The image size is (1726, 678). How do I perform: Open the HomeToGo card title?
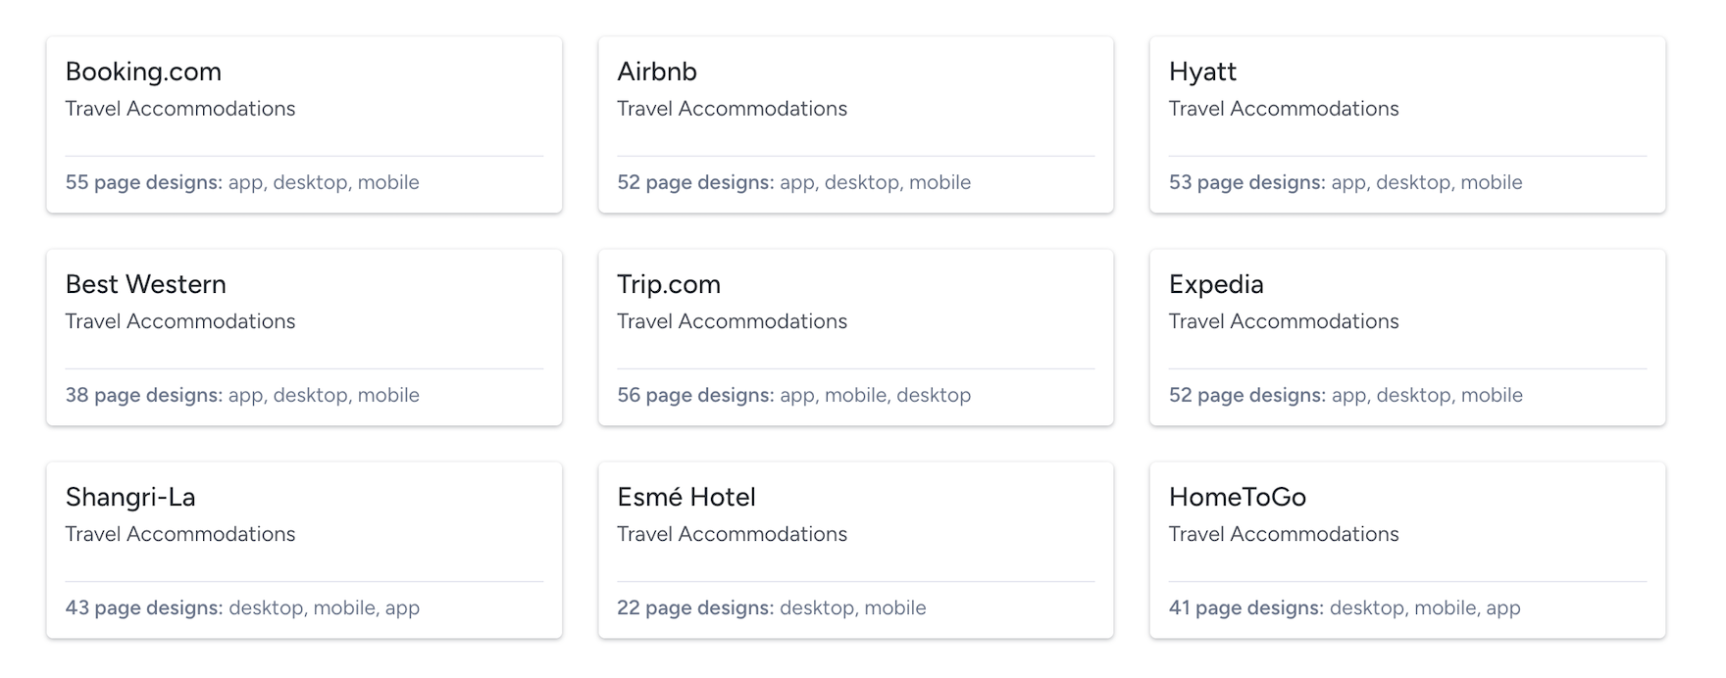[1237, 497]
